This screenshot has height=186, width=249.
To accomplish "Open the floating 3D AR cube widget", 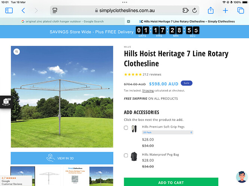I will pos(6,102).
